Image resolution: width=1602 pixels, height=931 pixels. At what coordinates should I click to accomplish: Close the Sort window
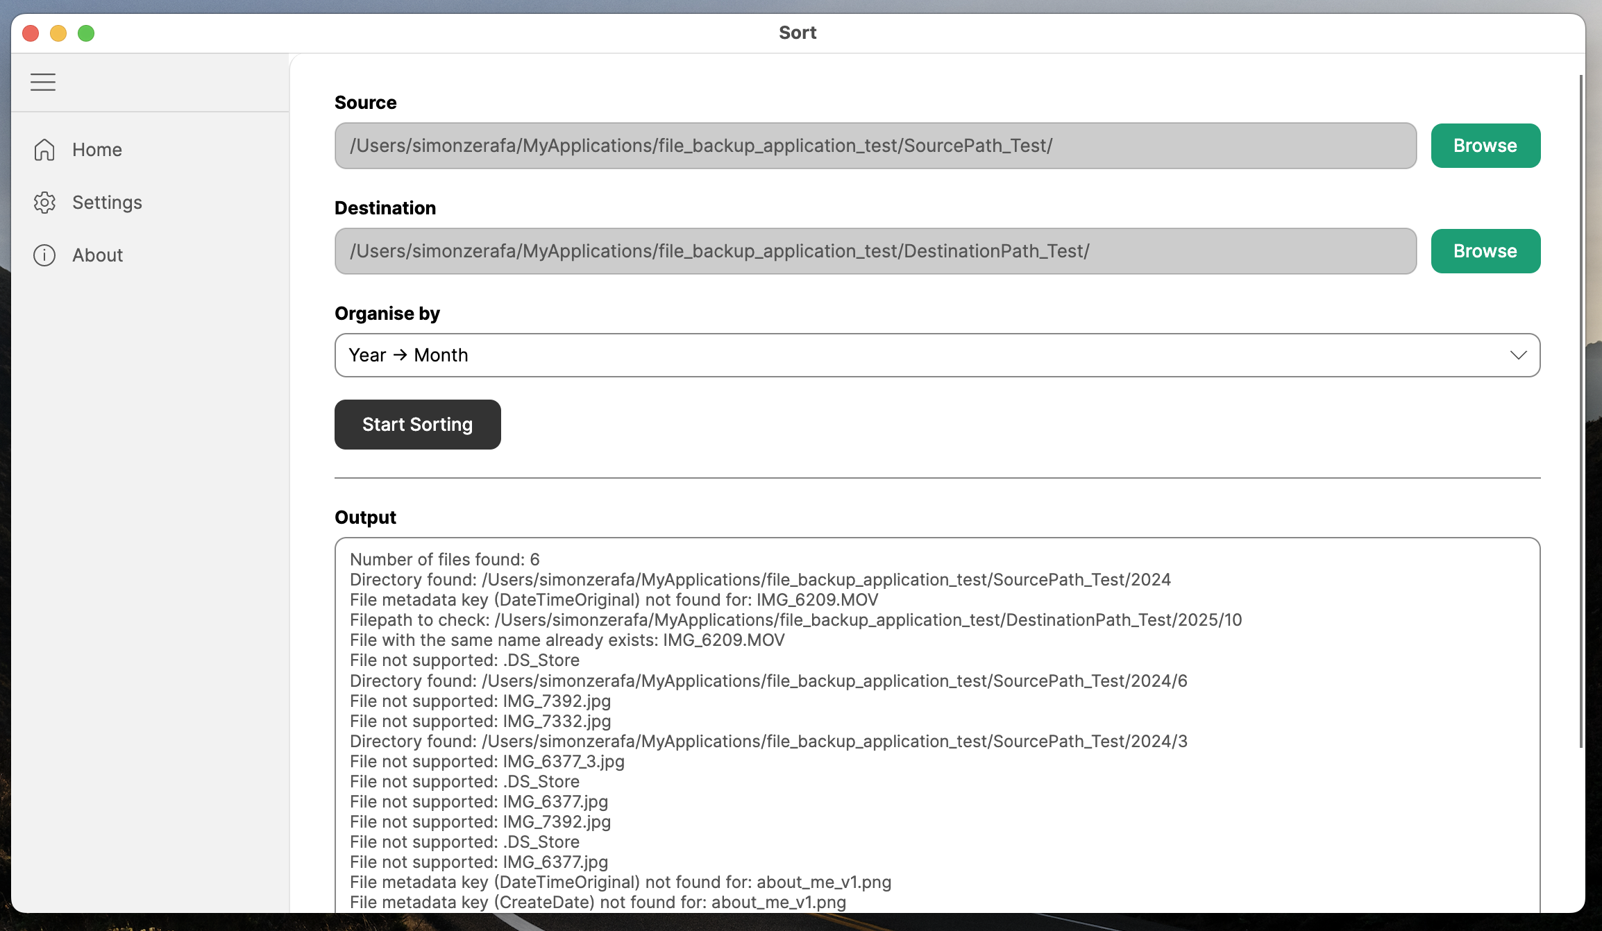click(x=31, y=33)
